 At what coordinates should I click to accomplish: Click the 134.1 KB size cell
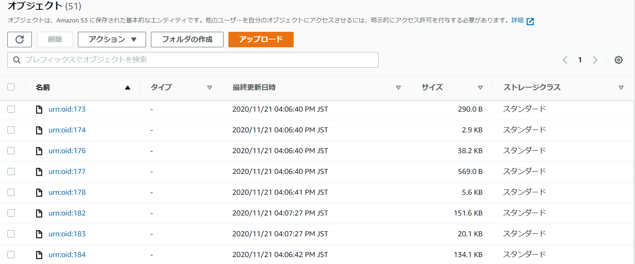coord(468,255)
